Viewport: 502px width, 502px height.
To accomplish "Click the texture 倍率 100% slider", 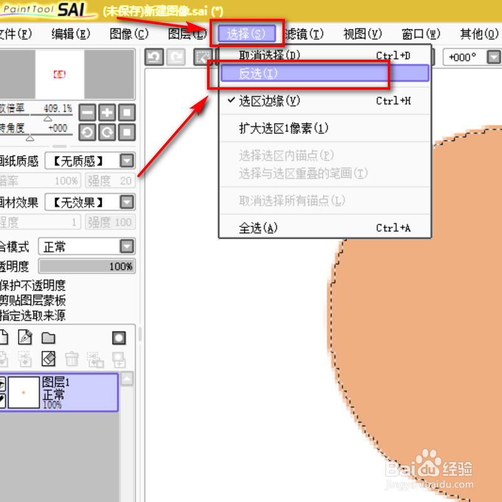I will pos(40,181).
